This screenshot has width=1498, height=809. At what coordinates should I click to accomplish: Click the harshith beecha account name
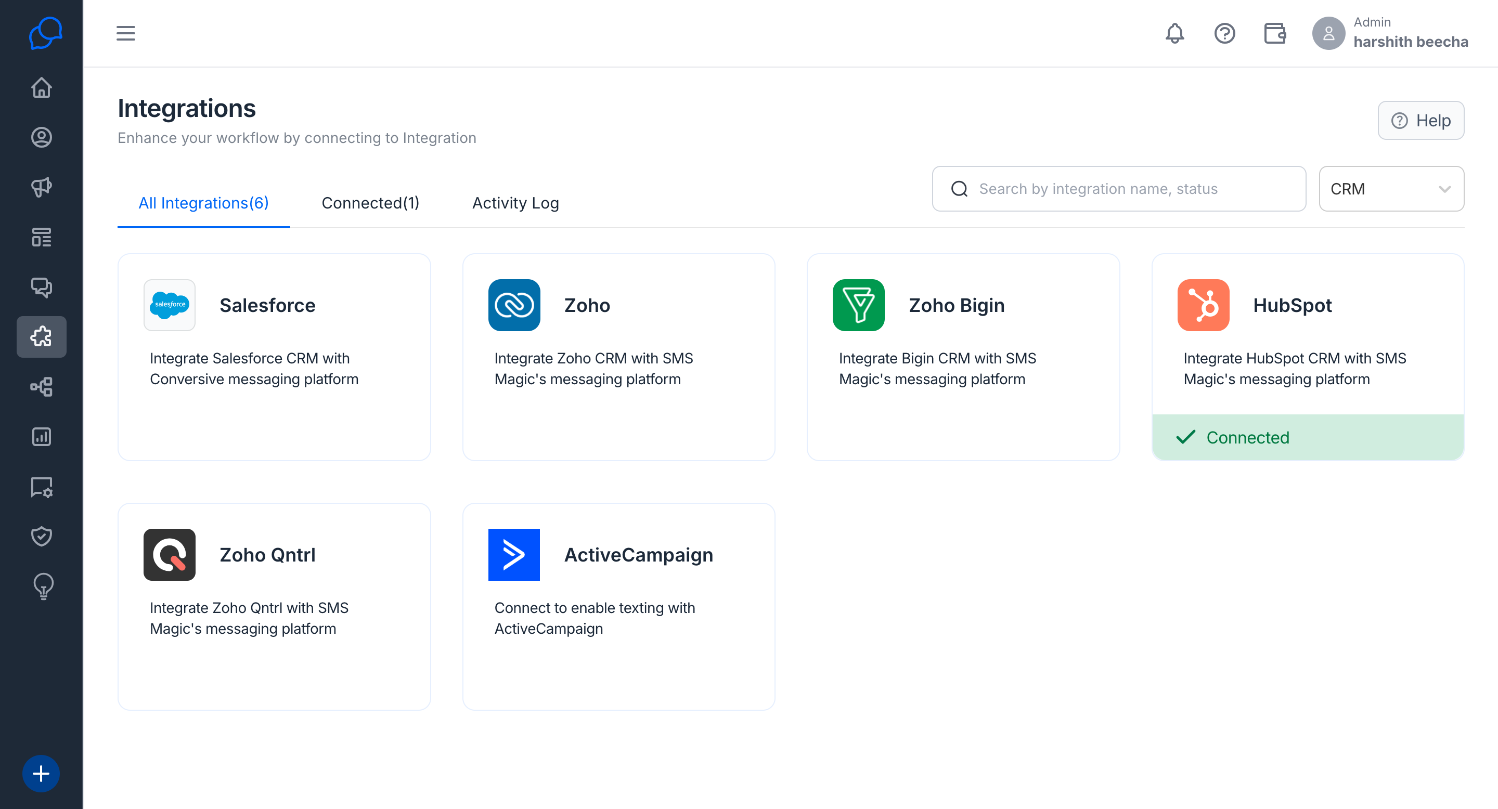[1410, 42]
